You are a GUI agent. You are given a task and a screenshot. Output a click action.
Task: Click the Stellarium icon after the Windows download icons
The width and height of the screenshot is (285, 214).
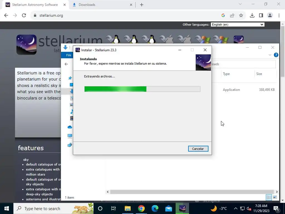(x=239, y=39)
